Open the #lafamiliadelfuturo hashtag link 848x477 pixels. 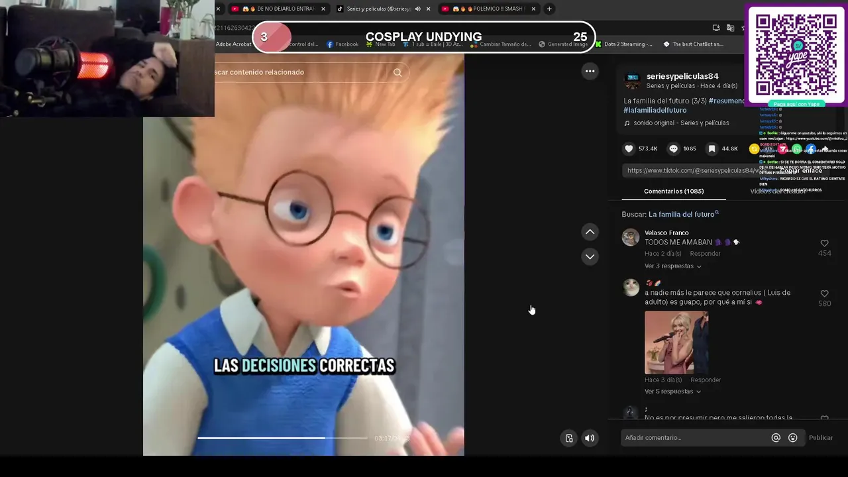coord(655,110)
